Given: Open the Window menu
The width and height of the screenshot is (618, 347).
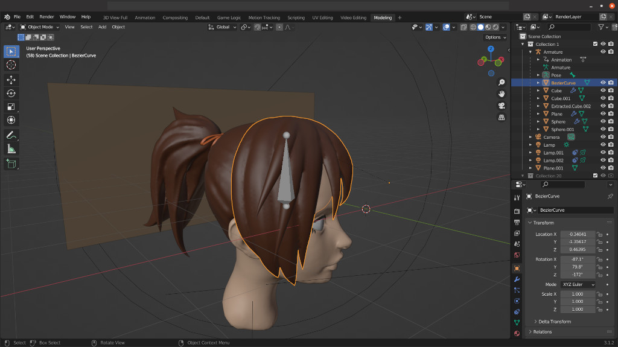Looking at the screenshot, I should point(68,17).
